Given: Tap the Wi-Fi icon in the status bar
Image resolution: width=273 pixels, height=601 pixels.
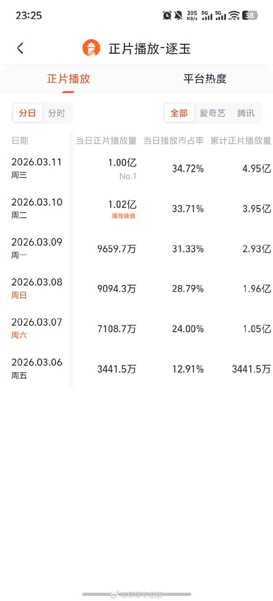Looking at the screenshot, I should (x=234, y=15).
